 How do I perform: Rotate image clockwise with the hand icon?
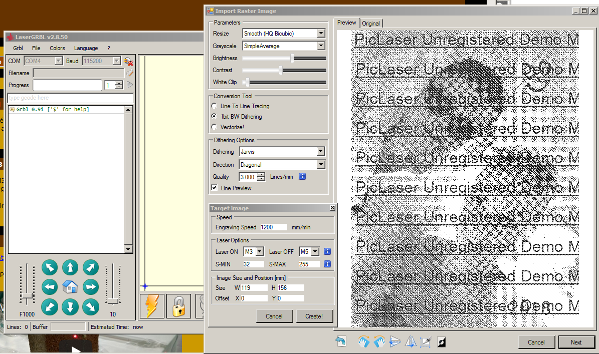[x=363, y=341]
